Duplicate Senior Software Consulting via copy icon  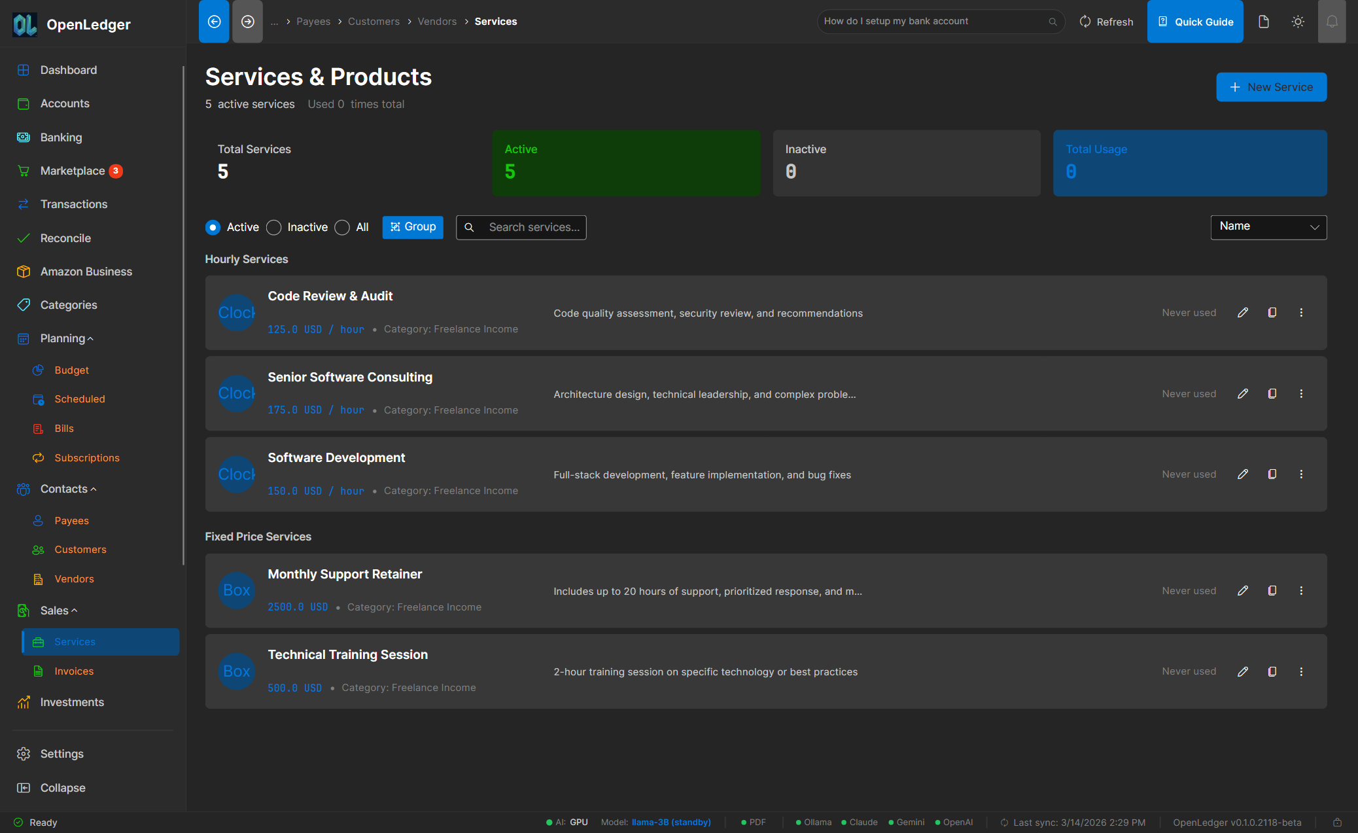point(1272,394)
